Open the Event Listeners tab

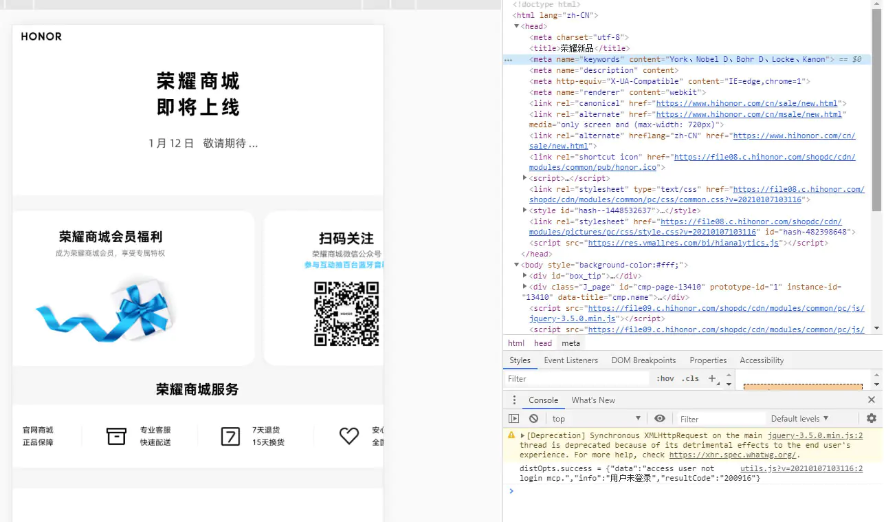pos(571,360)
